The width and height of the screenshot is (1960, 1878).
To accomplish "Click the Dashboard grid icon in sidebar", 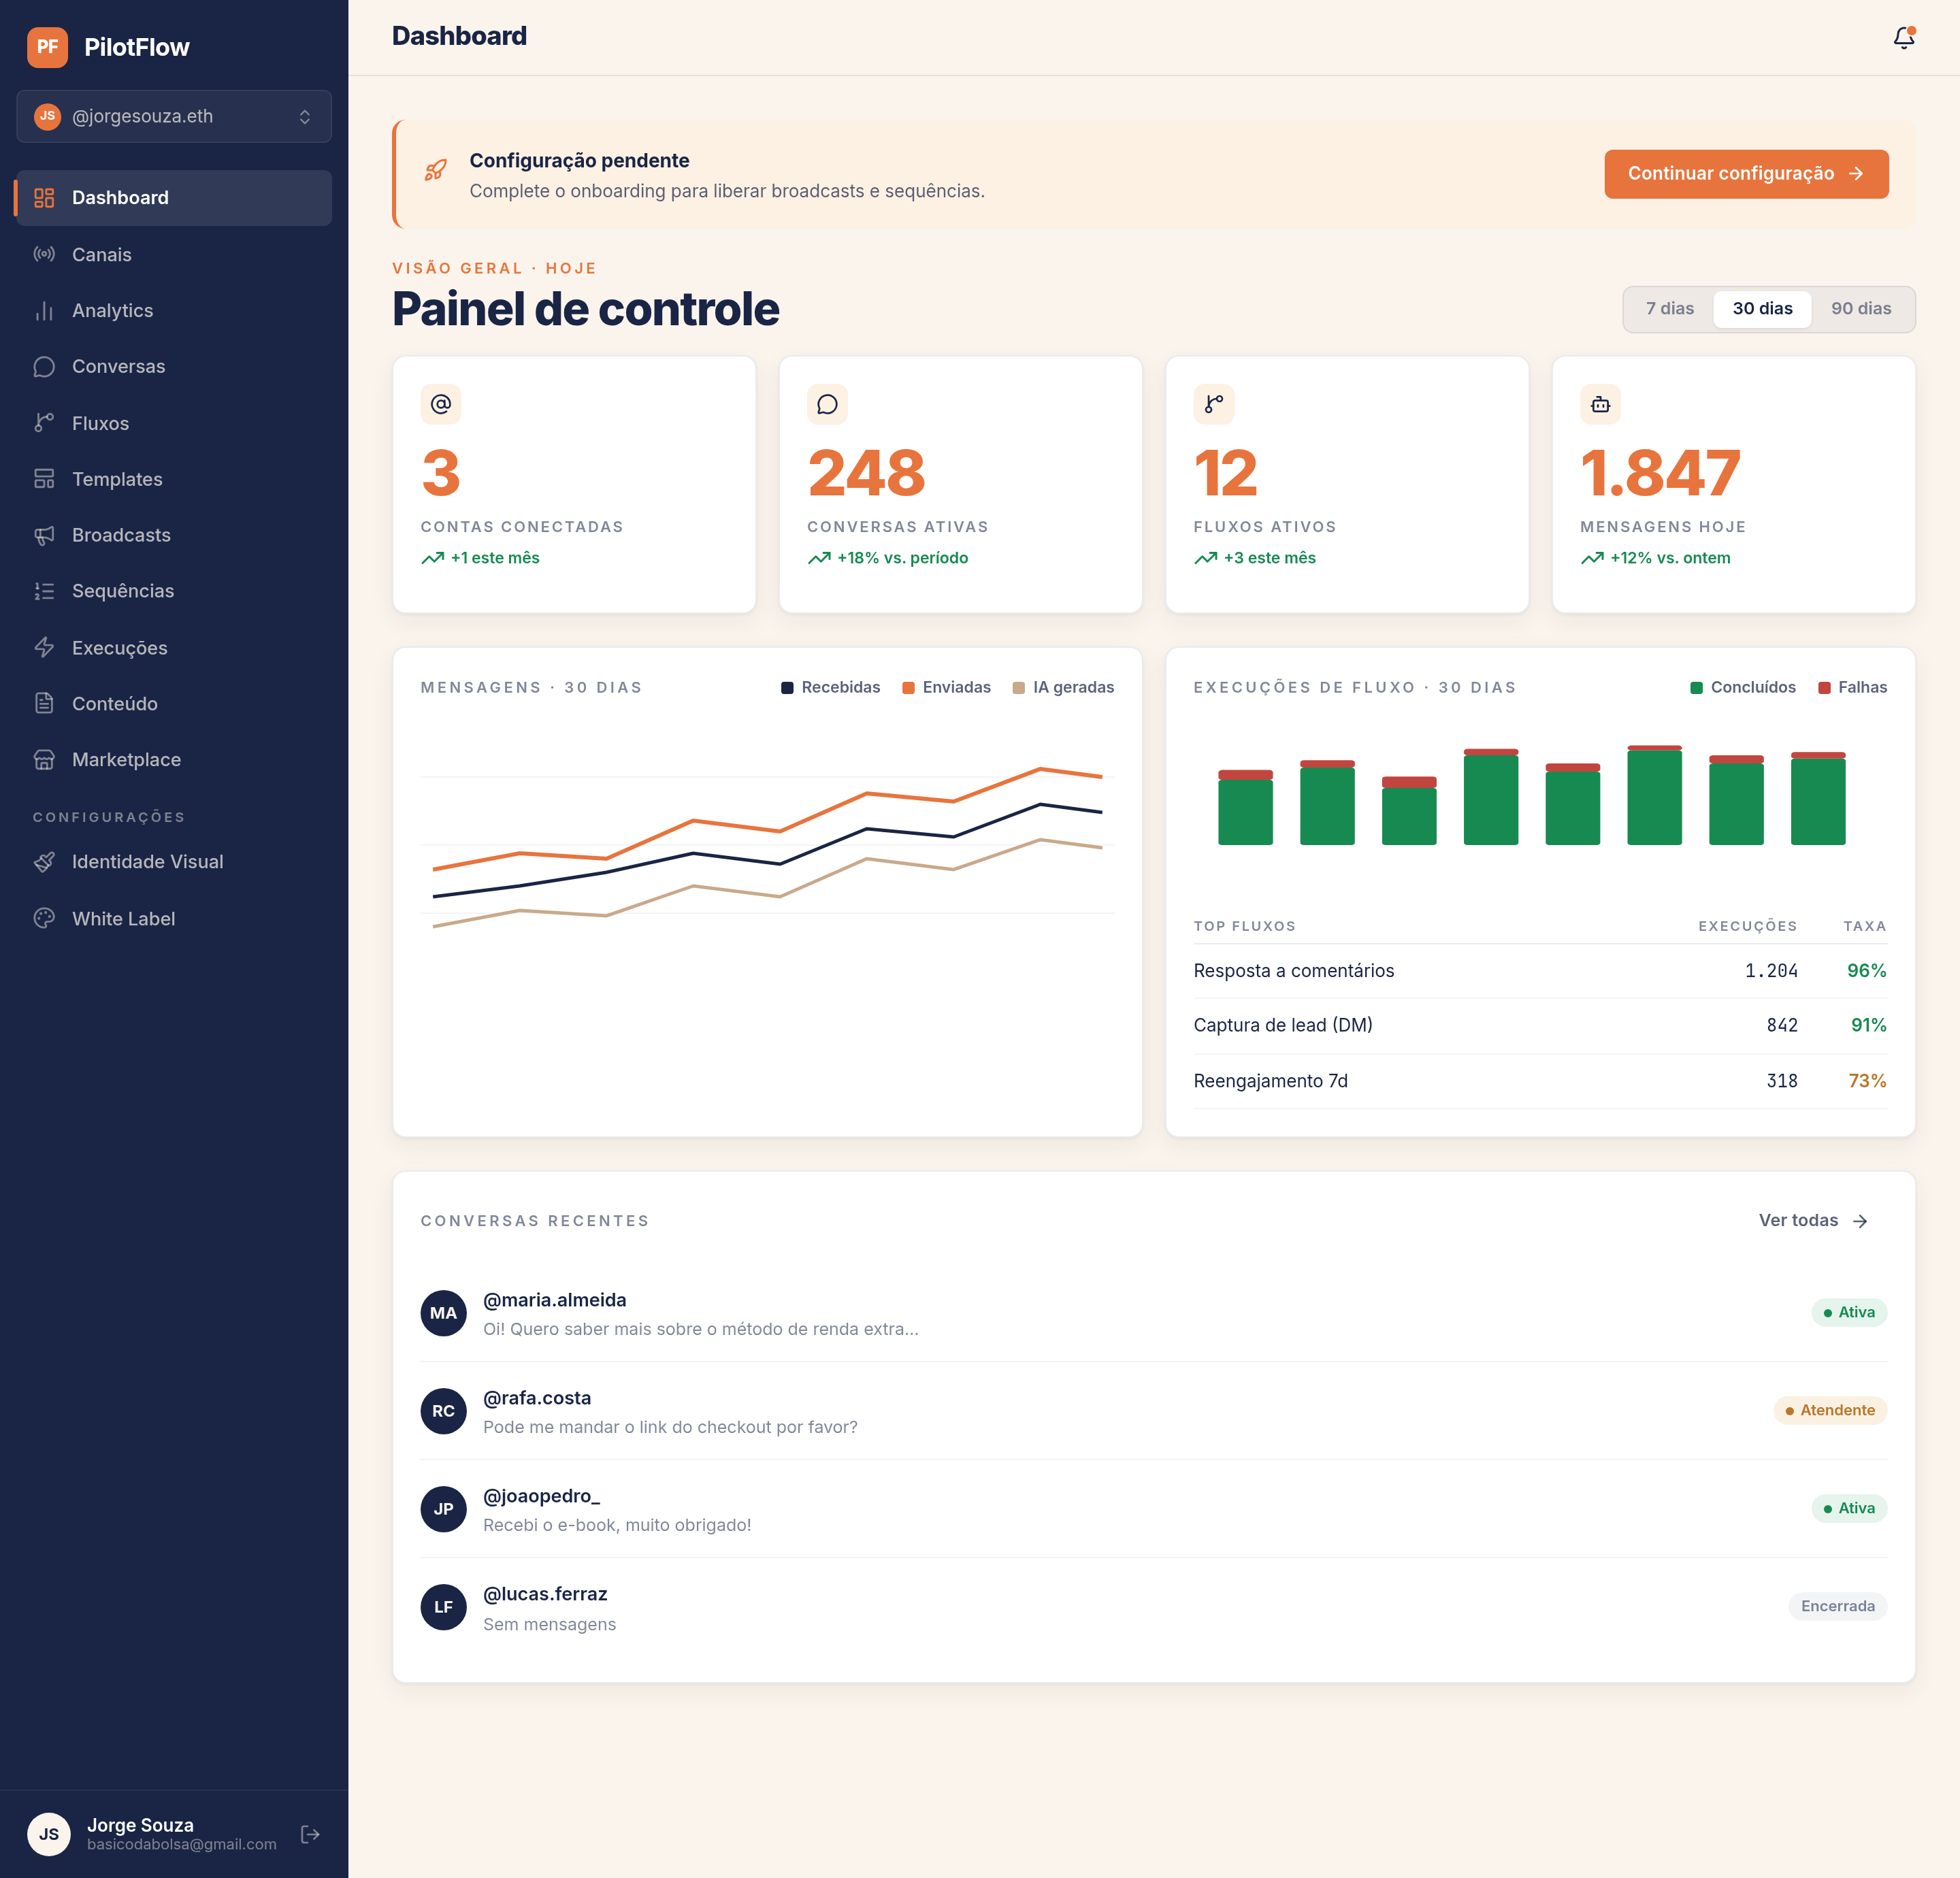I will 44,198.
